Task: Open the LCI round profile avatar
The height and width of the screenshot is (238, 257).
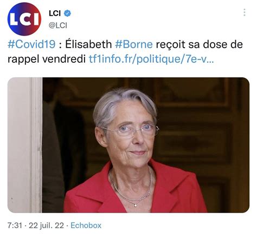Action: 24,19
